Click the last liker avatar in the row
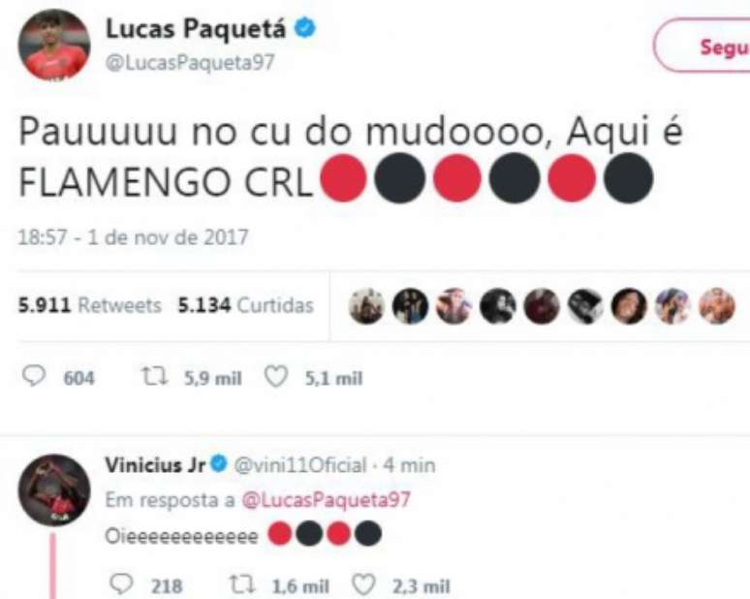 coord(717,305)
